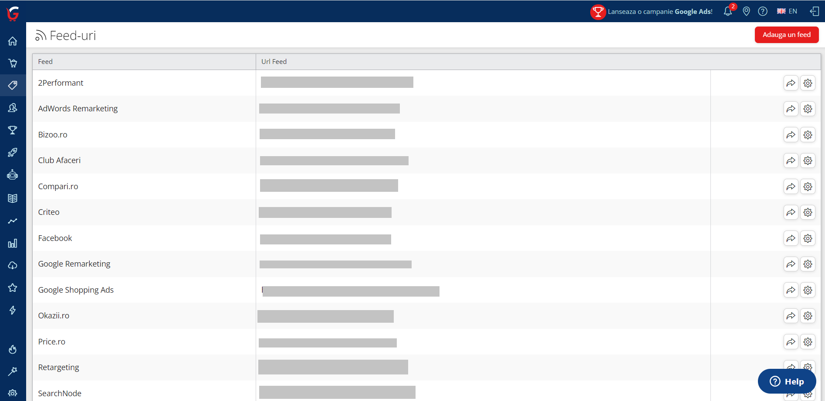Click the Adauga un feed button
825x401 pixels.
click(x=786, y=35)
